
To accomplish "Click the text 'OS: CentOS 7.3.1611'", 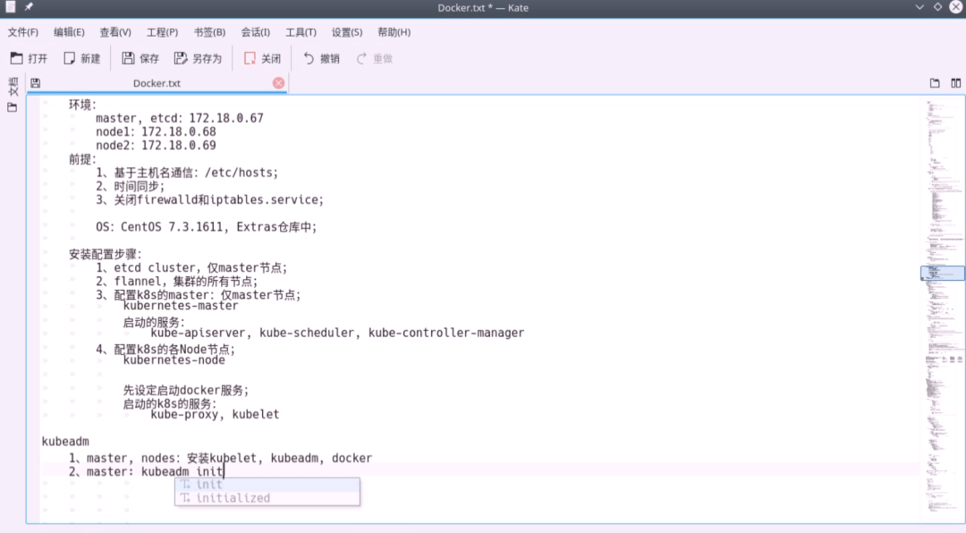I will click(159, 227).
